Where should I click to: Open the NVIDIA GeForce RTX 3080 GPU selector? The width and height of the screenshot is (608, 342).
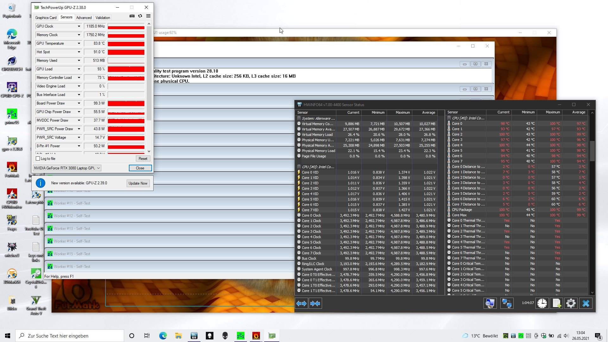pos(67,168)
